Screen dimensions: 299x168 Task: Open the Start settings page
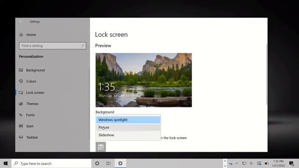[30, 126]
